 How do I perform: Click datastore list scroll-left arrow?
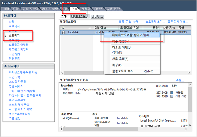click(62, 73)
